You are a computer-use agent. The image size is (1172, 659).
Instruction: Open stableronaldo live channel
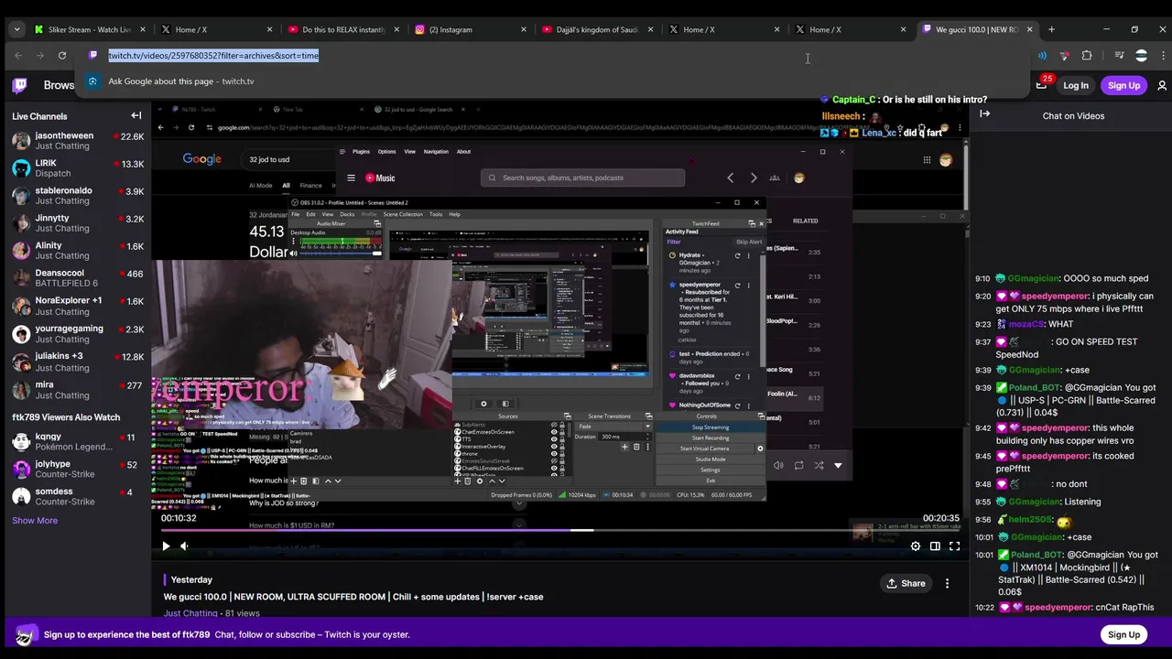click(x=78, y=196)
